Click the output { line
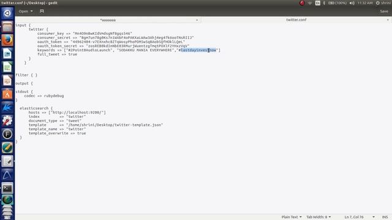Screen dimensions: 392x220 [x=24, y=83]
